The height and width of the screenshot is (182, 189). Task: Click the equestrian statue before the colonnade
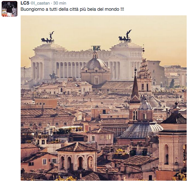(x=53, y=76)
